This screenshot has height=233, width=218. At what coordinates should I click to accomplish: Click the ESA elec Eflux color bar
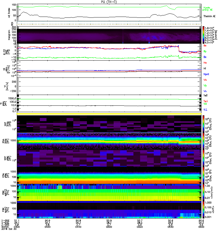[203, 175]
